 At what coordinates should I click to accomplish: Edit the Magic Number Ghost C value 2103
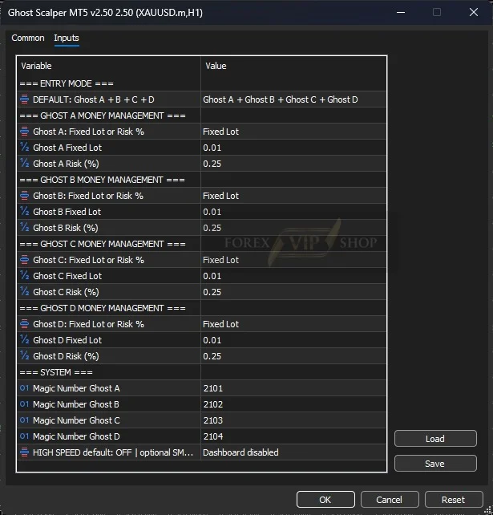[293, 420]
